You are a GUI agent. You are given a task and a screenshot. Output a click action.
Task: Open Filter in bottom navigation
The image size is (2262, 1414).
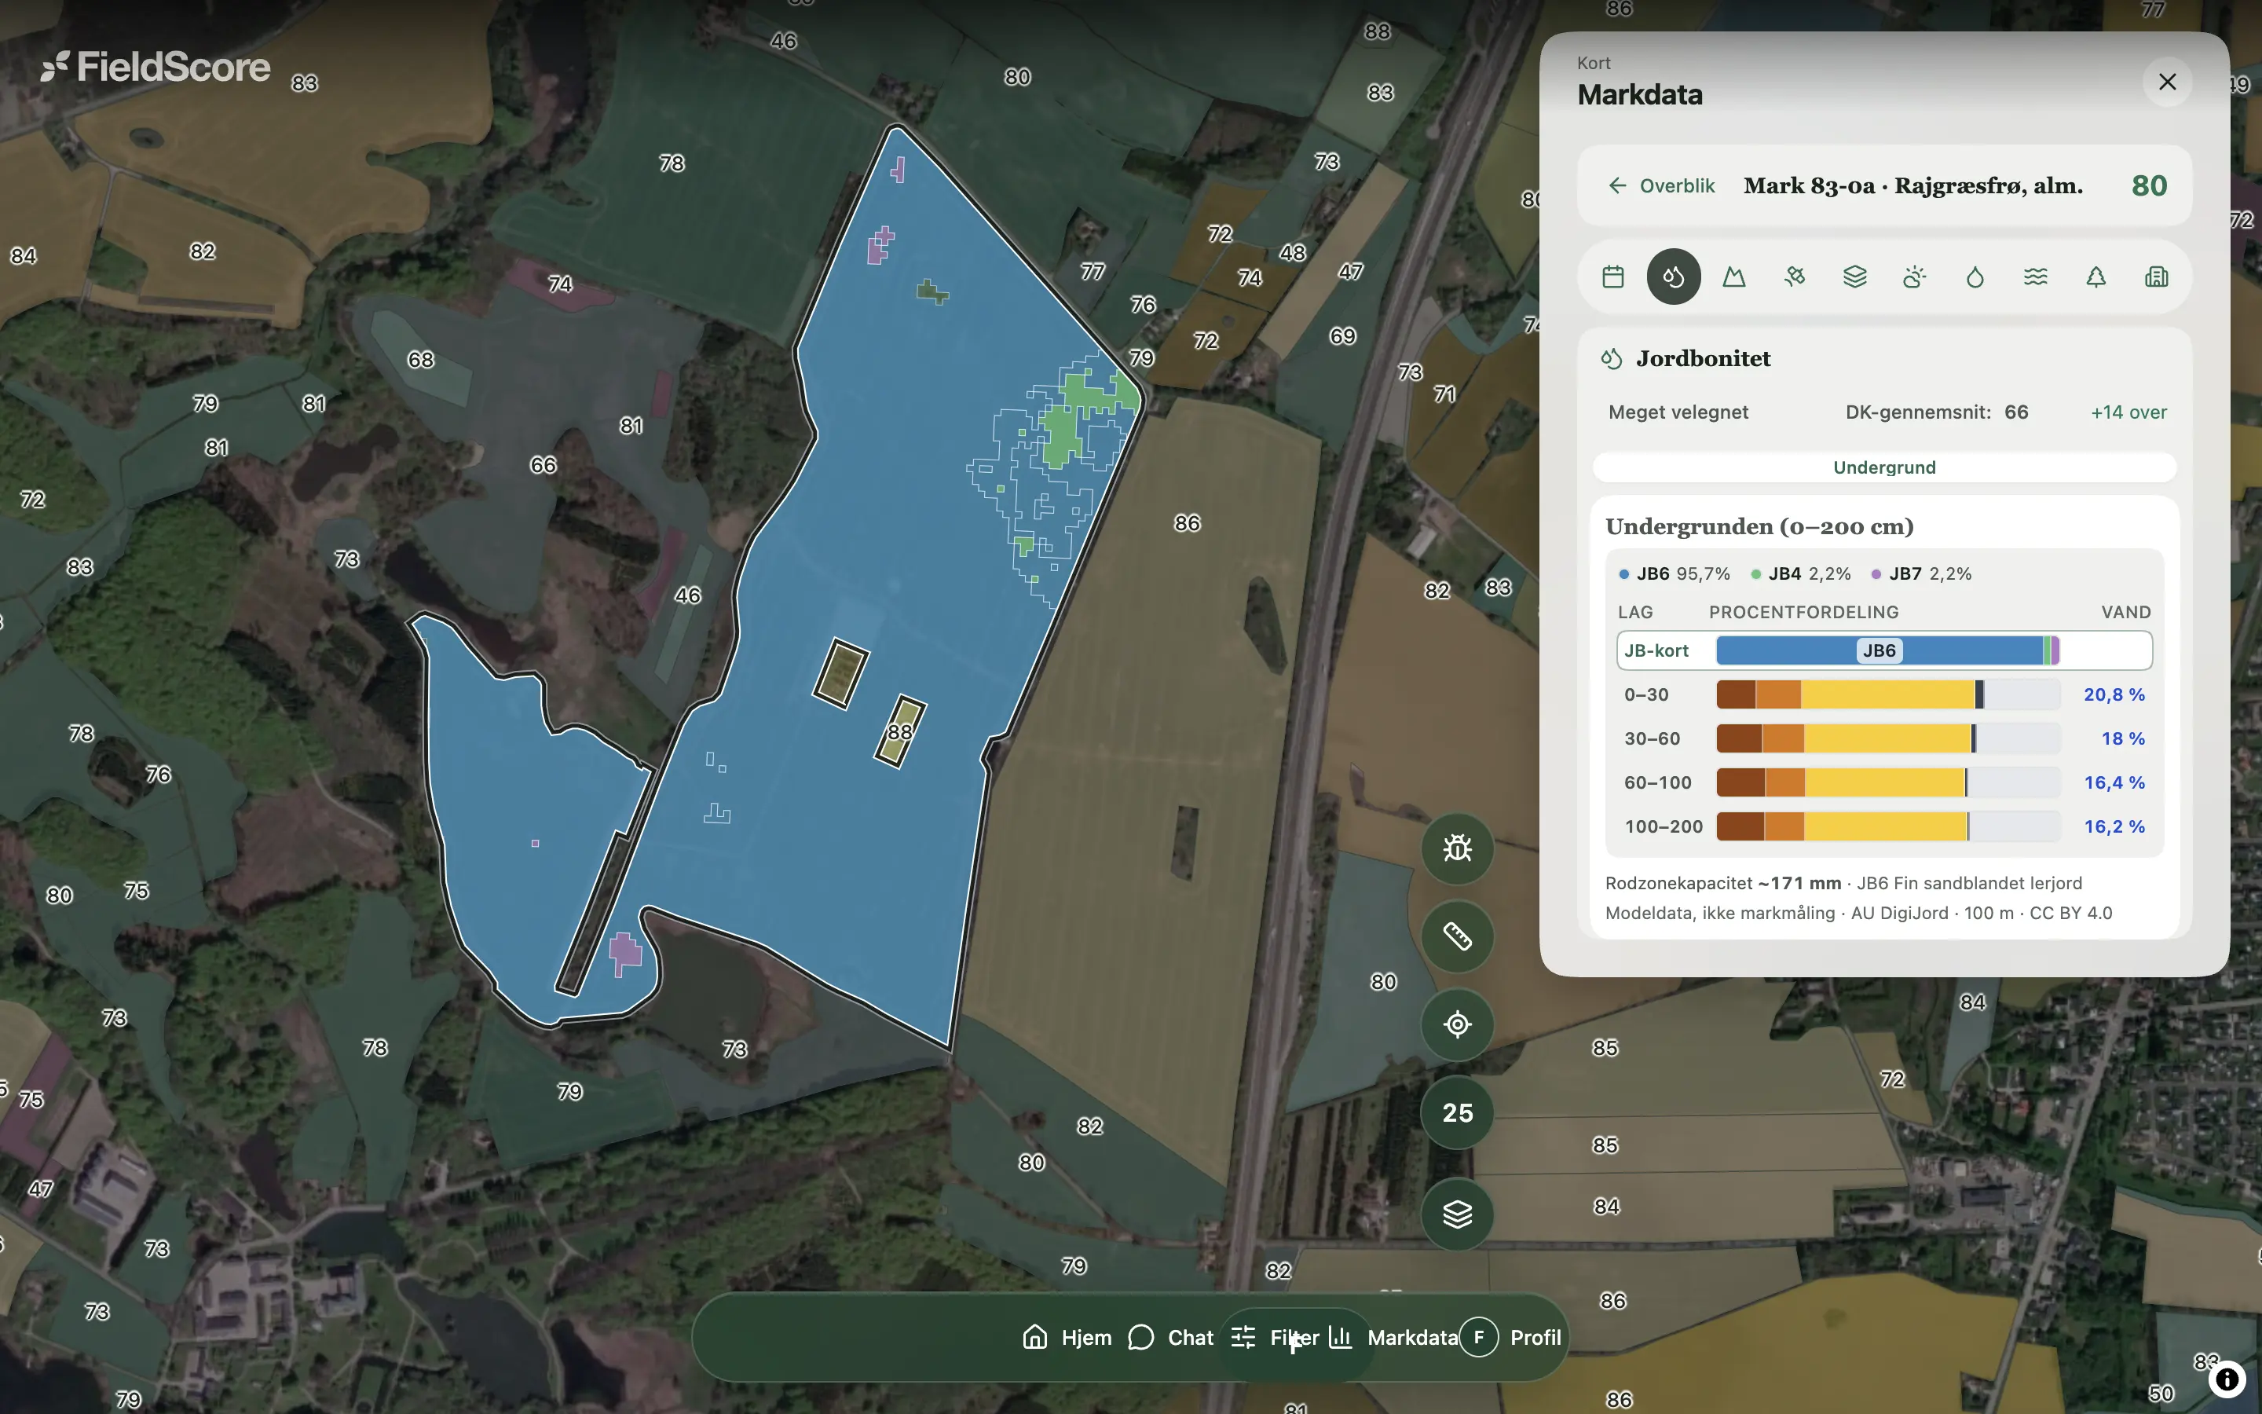[1275, 1337]
